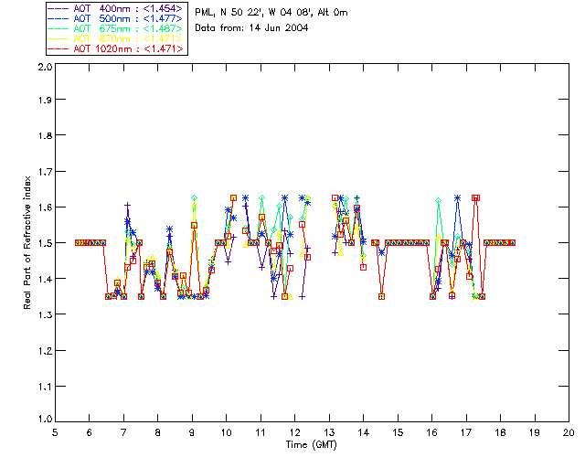
Task: Click the 12 x-axis tick label
Action: (x=294, y=432)
